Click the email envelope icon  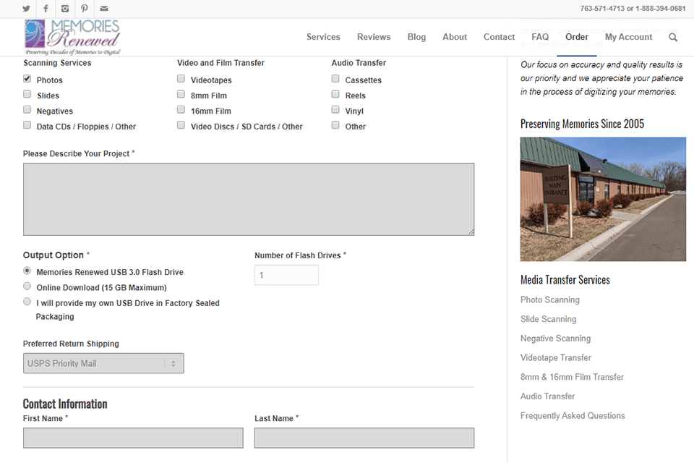click(104, 9)
